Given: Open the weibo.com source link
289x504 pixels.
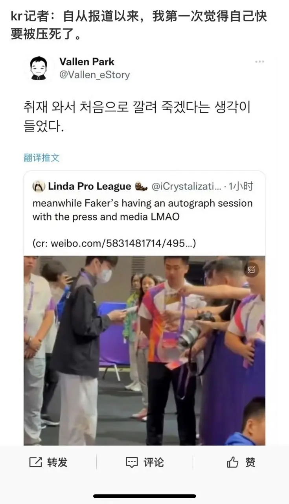Looking at the screenshot, I should (x=114, y=243).
